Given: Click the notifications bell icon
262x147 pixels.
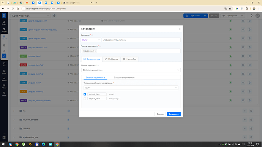Looking at the screenshot, I should coord(251,16).
